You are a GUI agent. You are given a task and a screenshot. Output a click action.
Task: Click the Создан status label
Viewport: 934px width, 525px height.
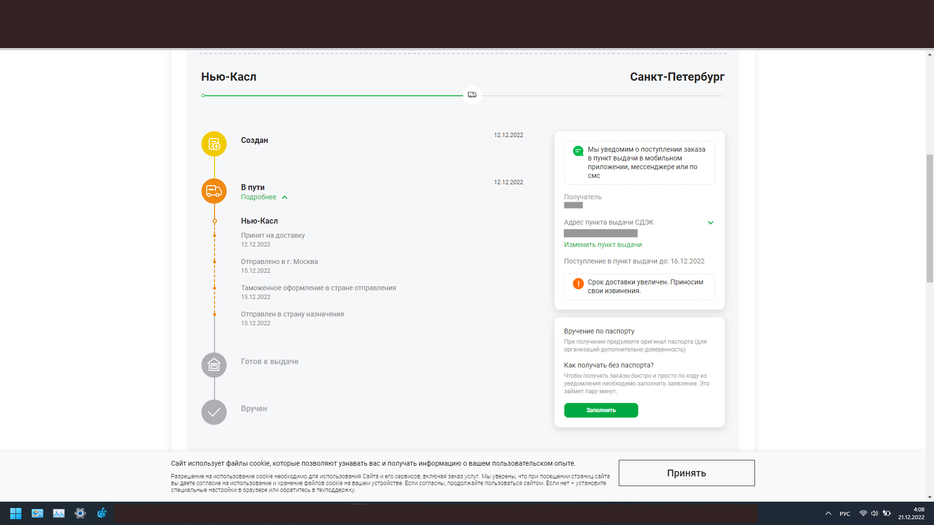[254, 140]
